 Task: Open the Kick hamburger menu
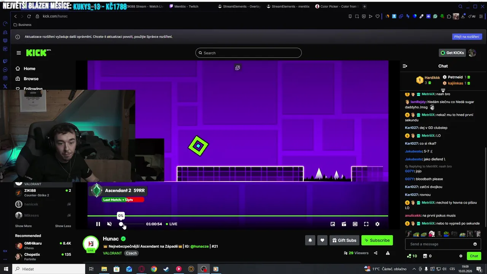(x=19, y=53)
